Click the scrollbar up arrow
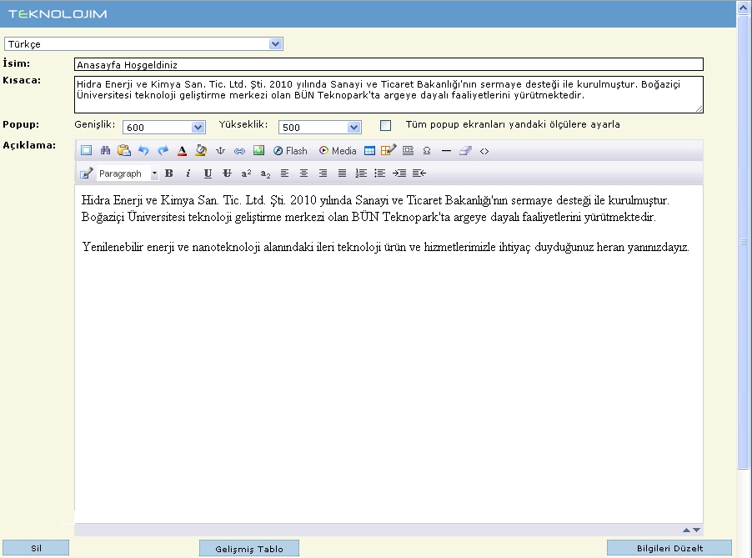Viewport: 752px width, 558px height. (x=744, y=8)
